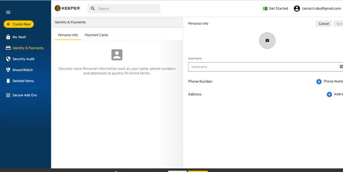Click the Cancel button
343x172 pixels.
click(324, 24)
